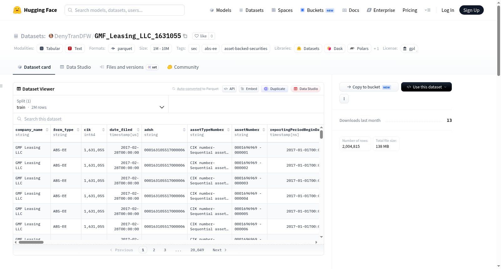This screenshot has height=269, width=501.
Task: Click the 1M - 10M size tag
Action: tap(161, 48)
